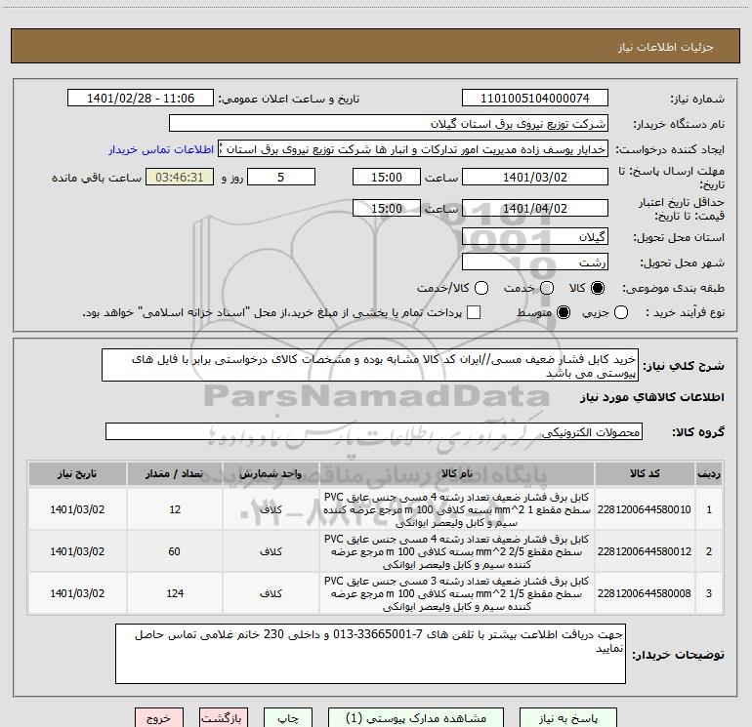
Task: Open اطلاعات تماس خریدار link
Action: point(161,149)
